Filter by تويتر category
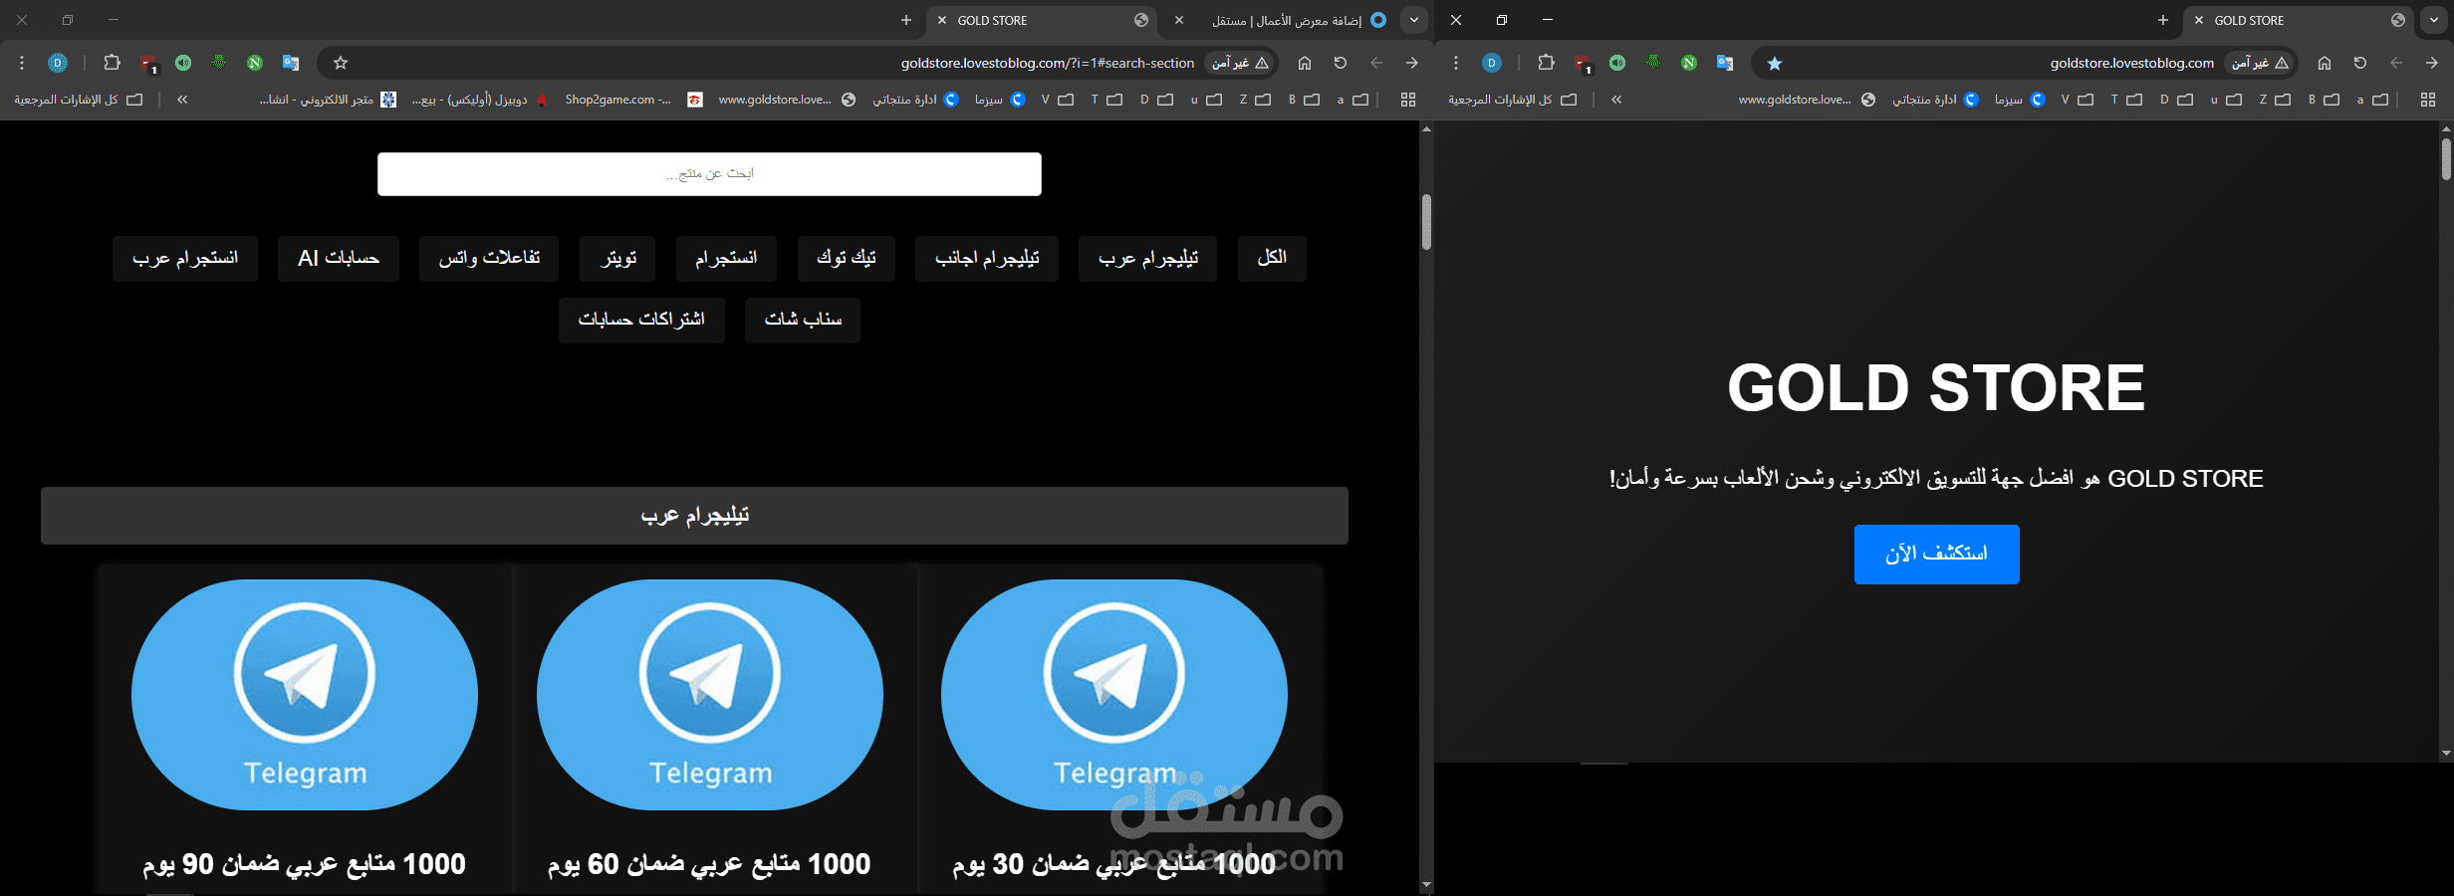This screenshot has height=896, width=2454. pyautogui.click(x=618, y=259)
